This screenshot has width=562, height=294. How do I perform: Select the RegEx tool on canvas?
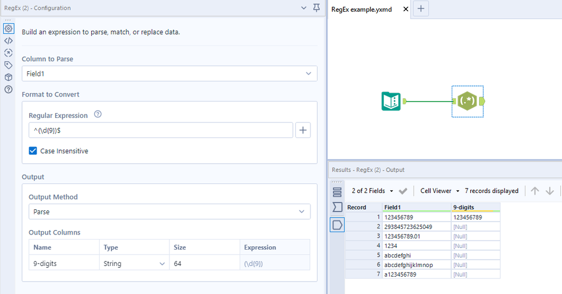click(x=467, y=101)
